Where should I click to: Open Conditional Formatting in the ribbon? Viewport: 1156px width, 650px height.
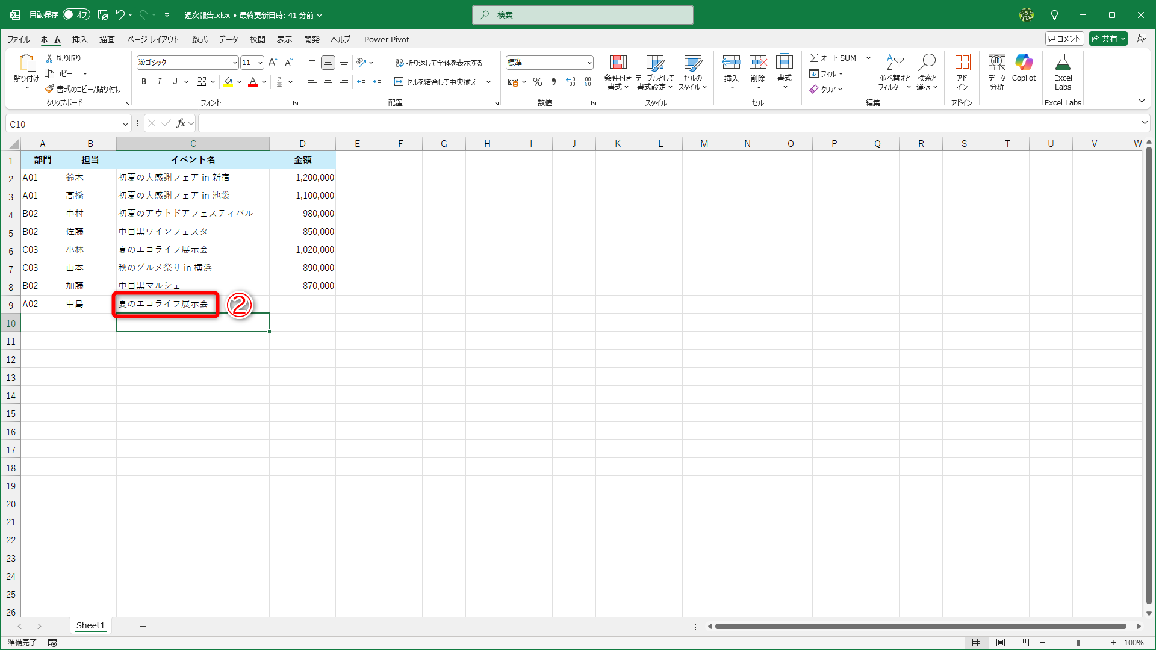[618, 71]
